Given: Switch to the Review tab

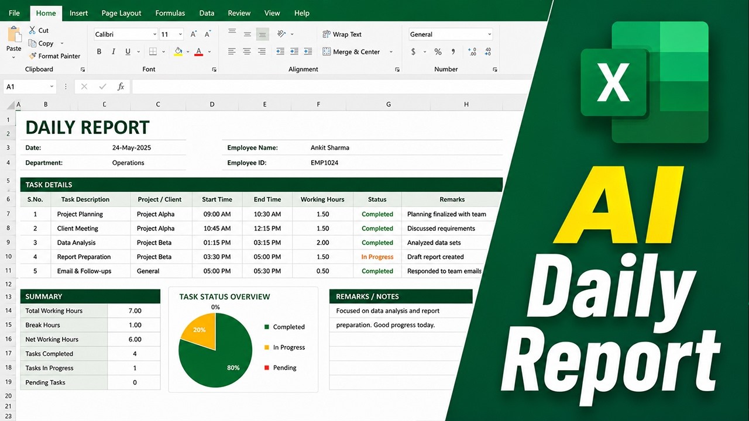Looking at the screenshot, I should [239, 13].
